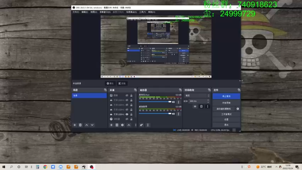Open the 文件(F) menu
302x170 pixels.
pyautogui.click(x=76, y=12)
